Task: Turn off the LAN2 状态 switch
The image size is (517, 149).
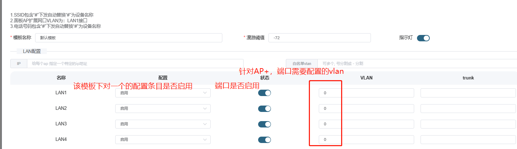Action: 264,108
